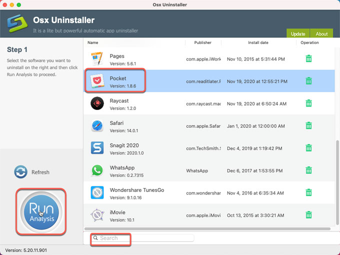Click the com.wondershar publisher cell

pyautogui.click(x=203, y=193)
